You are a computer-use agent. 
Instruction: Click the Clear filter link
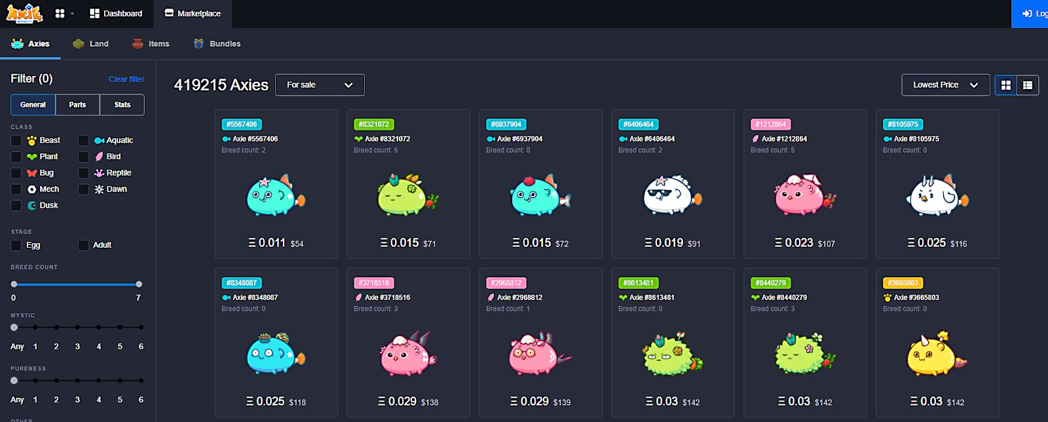[x=126, y=79]
